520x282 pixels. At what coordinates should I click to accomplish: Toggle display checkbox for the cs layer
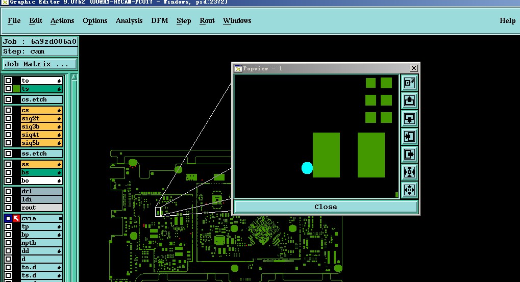point(8,110)
